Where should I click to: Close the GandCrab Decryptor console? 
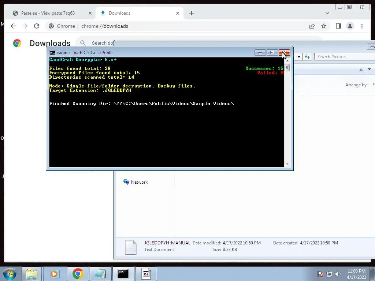click(x=284, y=53)
